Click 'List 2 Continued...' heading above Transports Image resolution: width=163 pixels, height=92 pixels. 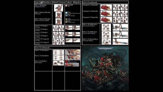pyautogui.click(x=90, y=2)
